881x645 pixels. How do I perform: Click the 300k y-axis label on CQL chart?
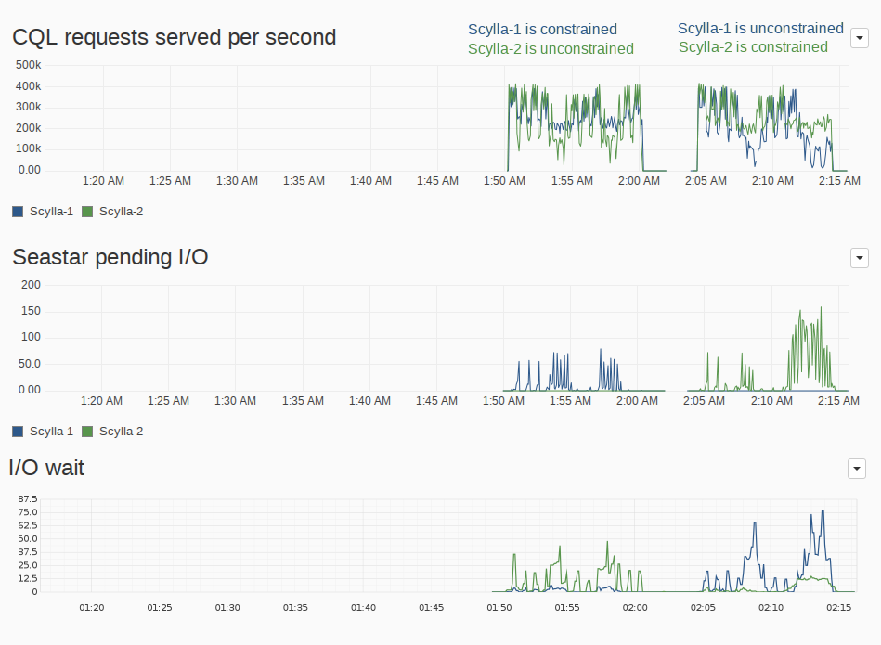pyautogui.click(x=28, y=107)
